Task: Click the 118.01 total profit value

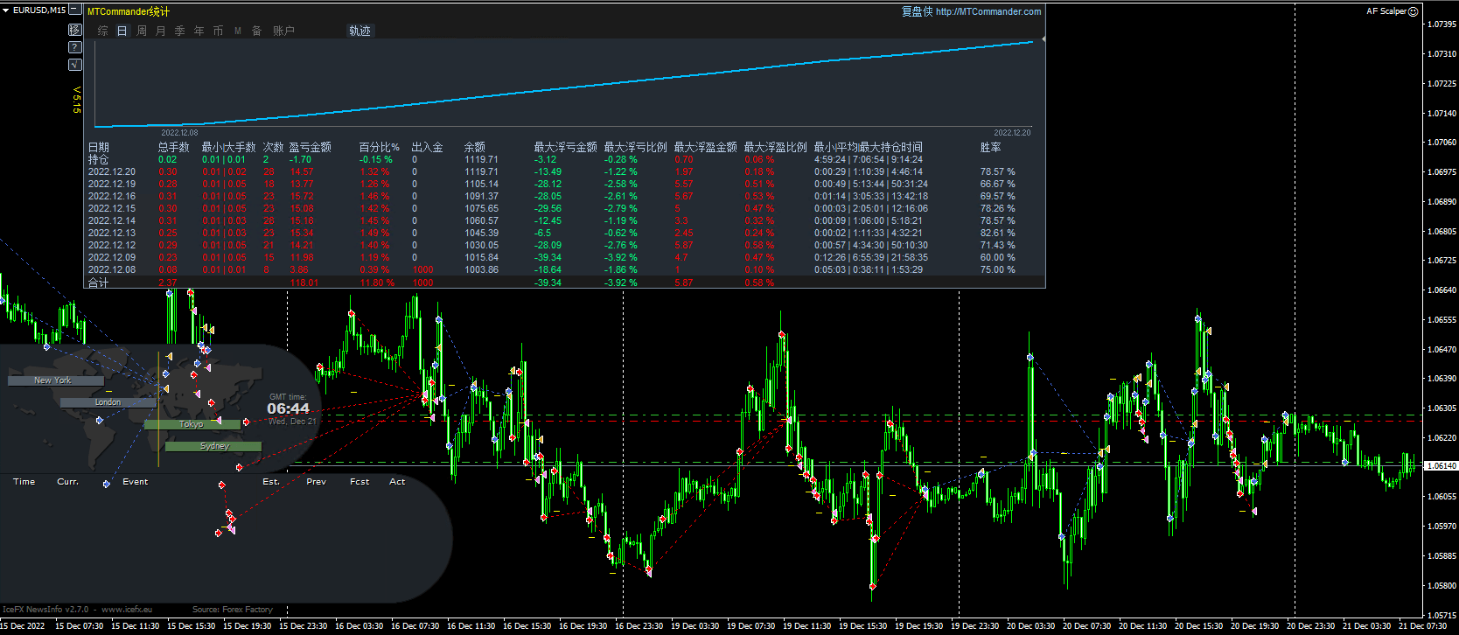Action: [304, 283]
